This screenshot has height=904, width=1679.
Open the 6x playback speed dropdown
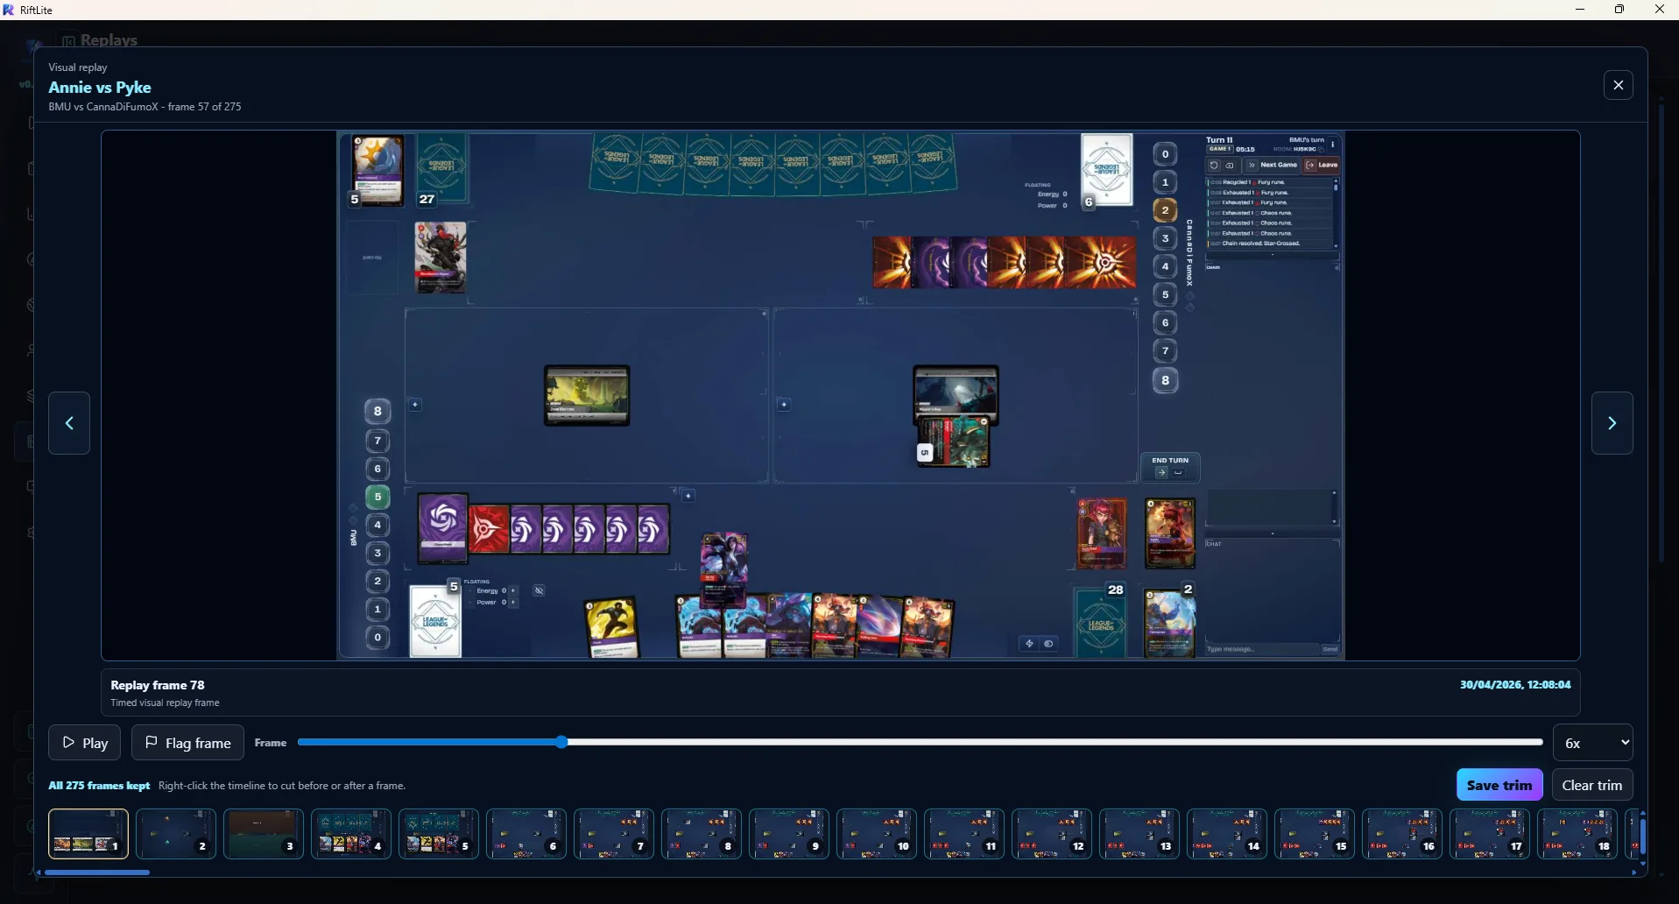pos(1593,743)
